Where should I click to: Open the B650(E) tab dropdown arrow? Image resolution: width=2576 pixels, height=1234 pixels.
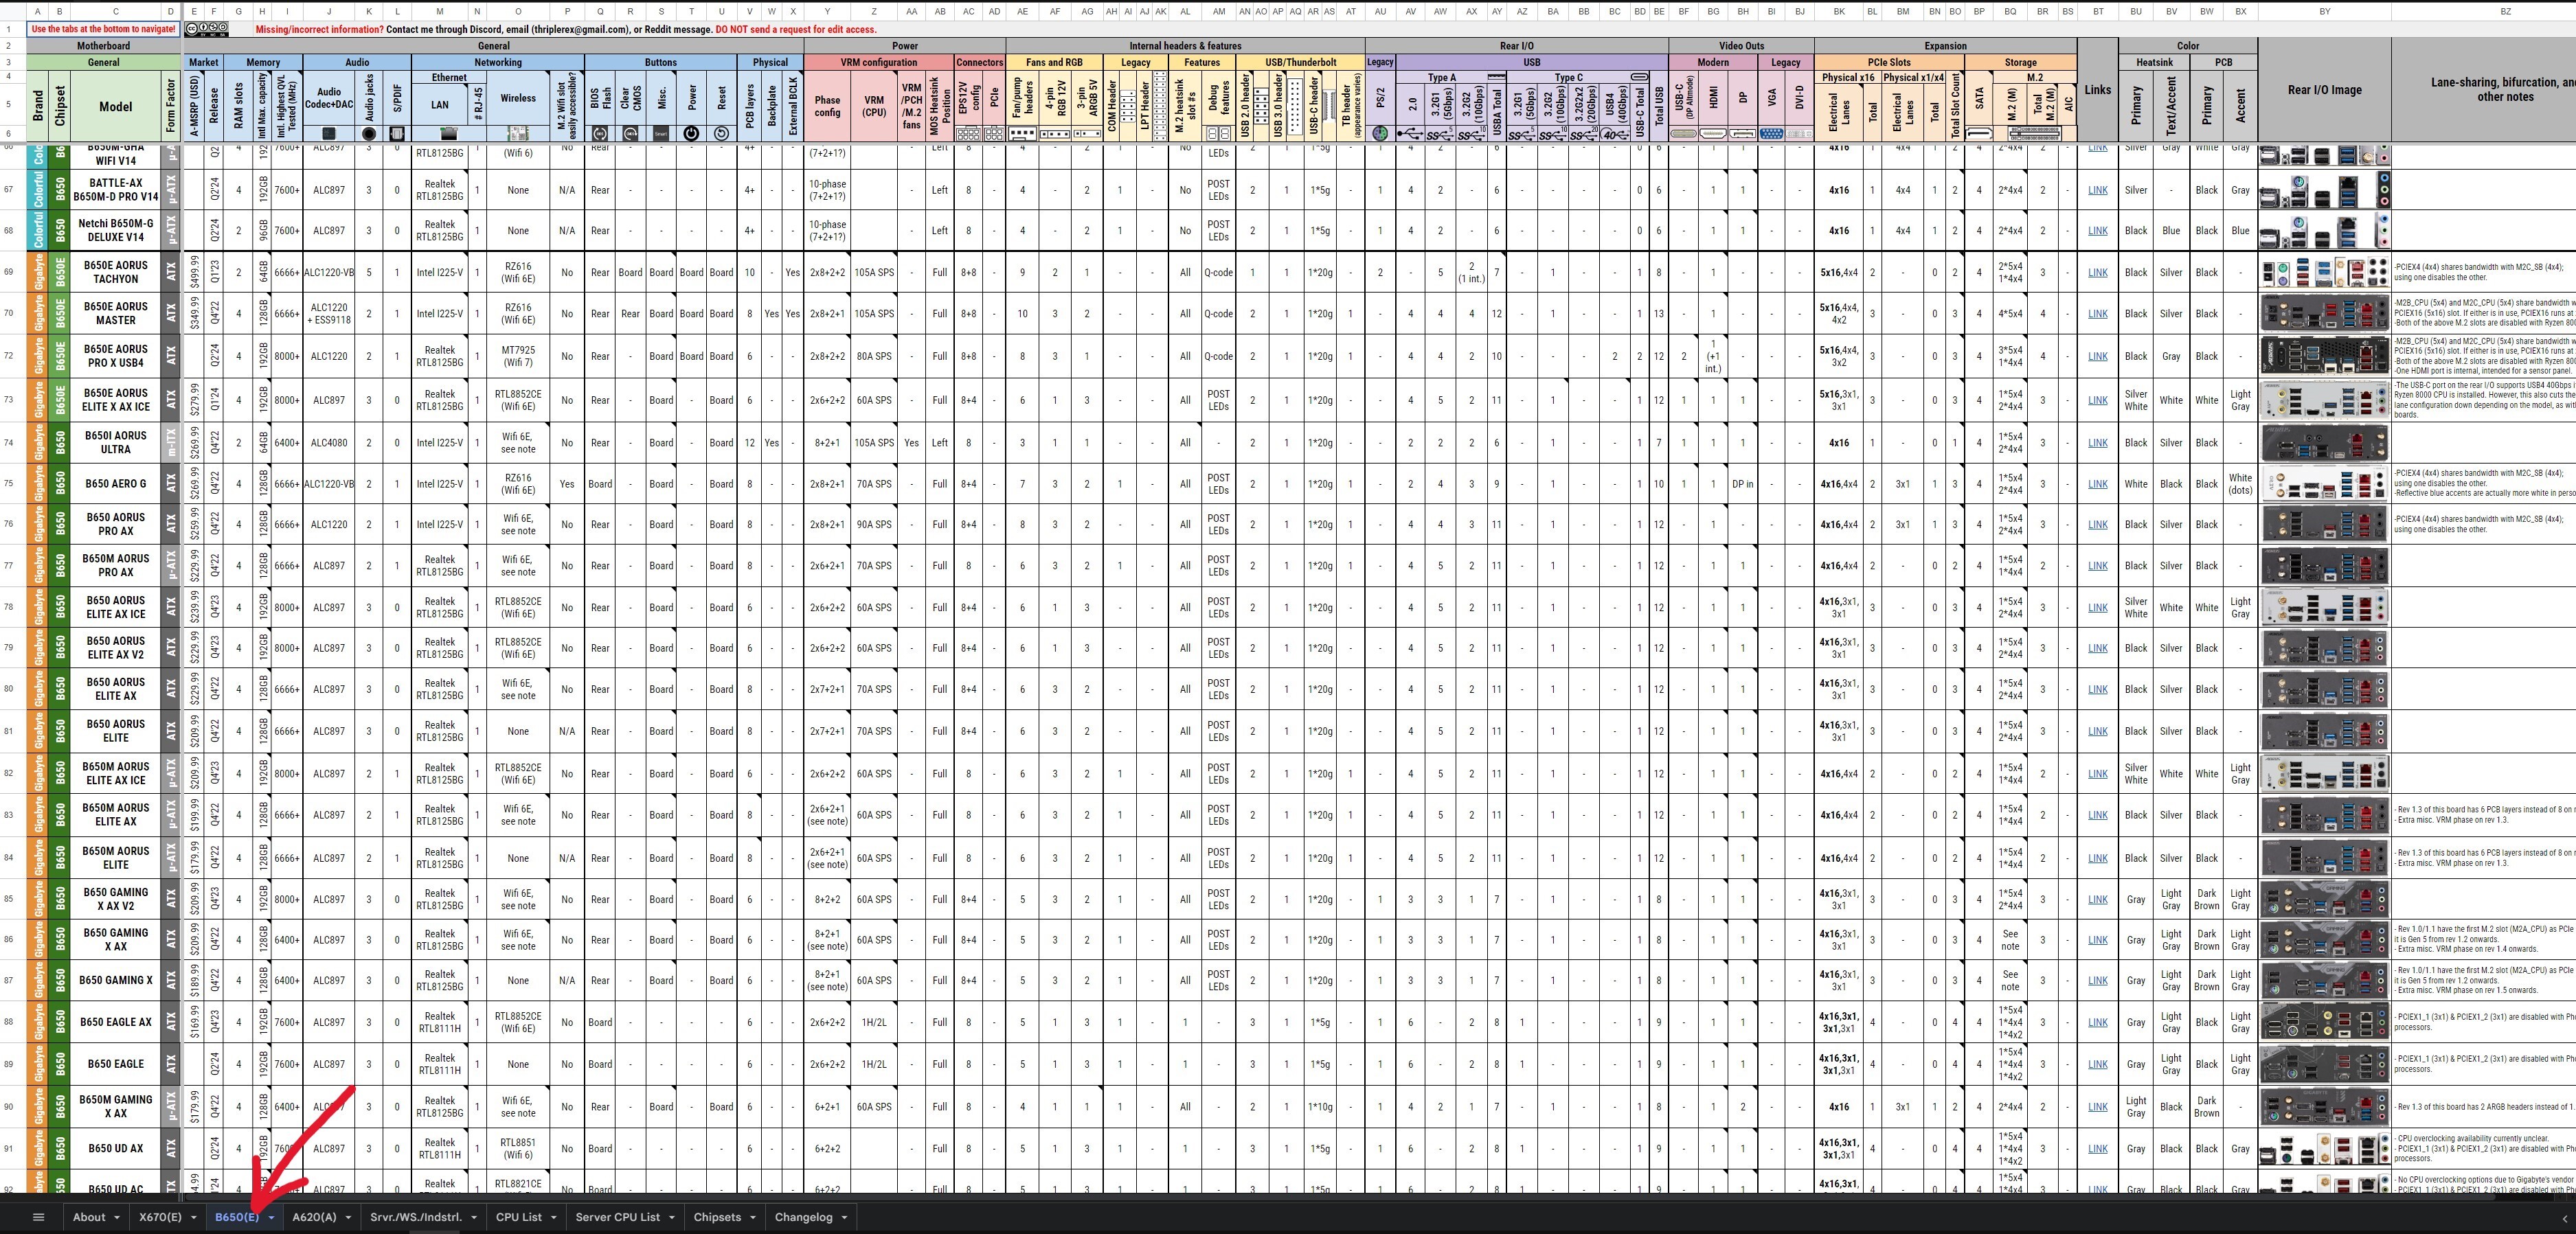[271, 1218]
